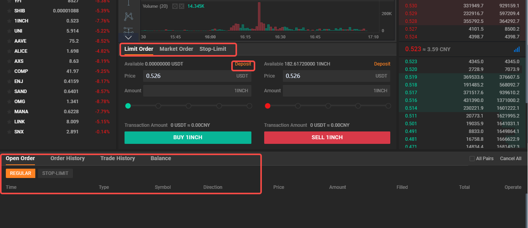Image resolution: width=528 pixels, height=228 pixels.
Task: Click the BUY 1INCH button
Action: 188,138
